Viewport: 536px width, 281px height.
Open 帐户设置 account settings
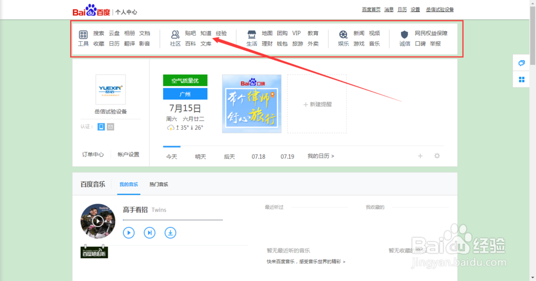pos(128,154)
